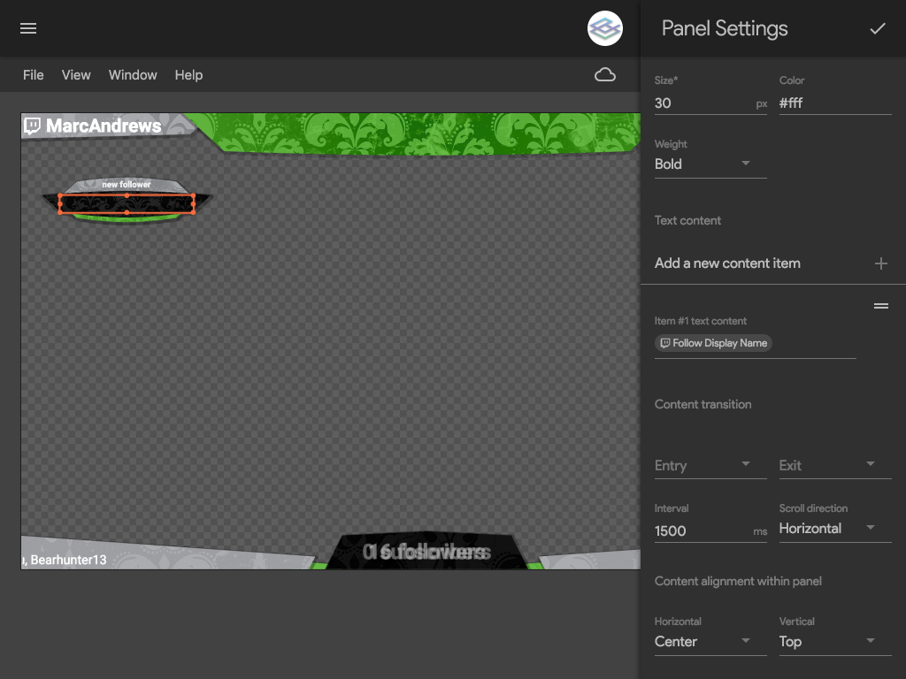This screenshot has width=906, height=679.
Task: Click the Color field showing #fff
Action: [x=835, y=103]
